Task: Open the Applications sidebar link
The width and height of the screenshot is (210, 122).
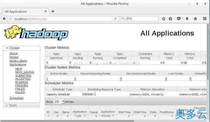Action: [18, 64]
